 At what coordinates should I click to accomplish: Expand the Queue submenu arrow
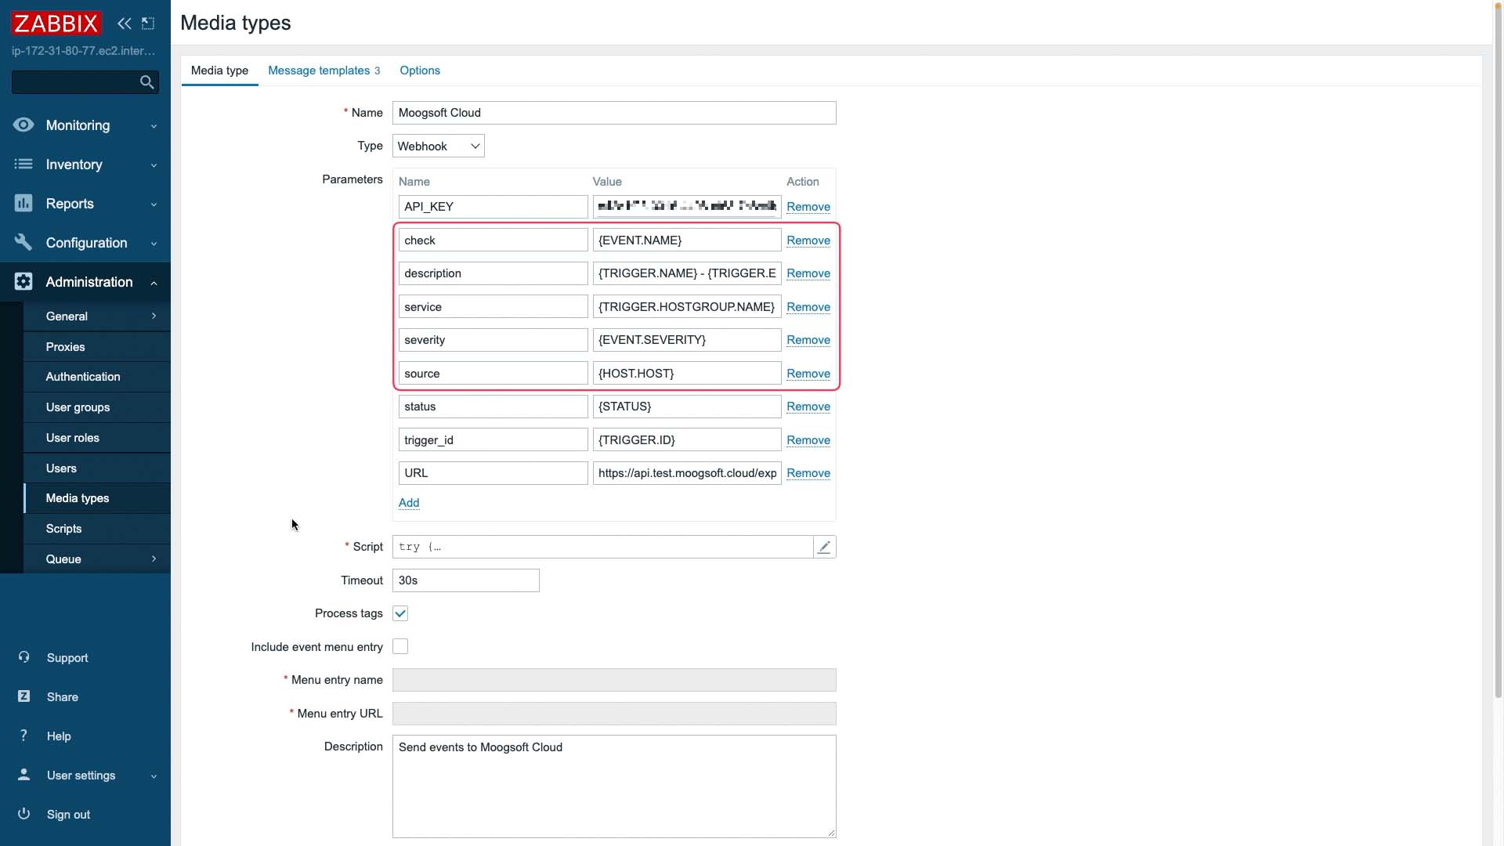click(154, 559)
